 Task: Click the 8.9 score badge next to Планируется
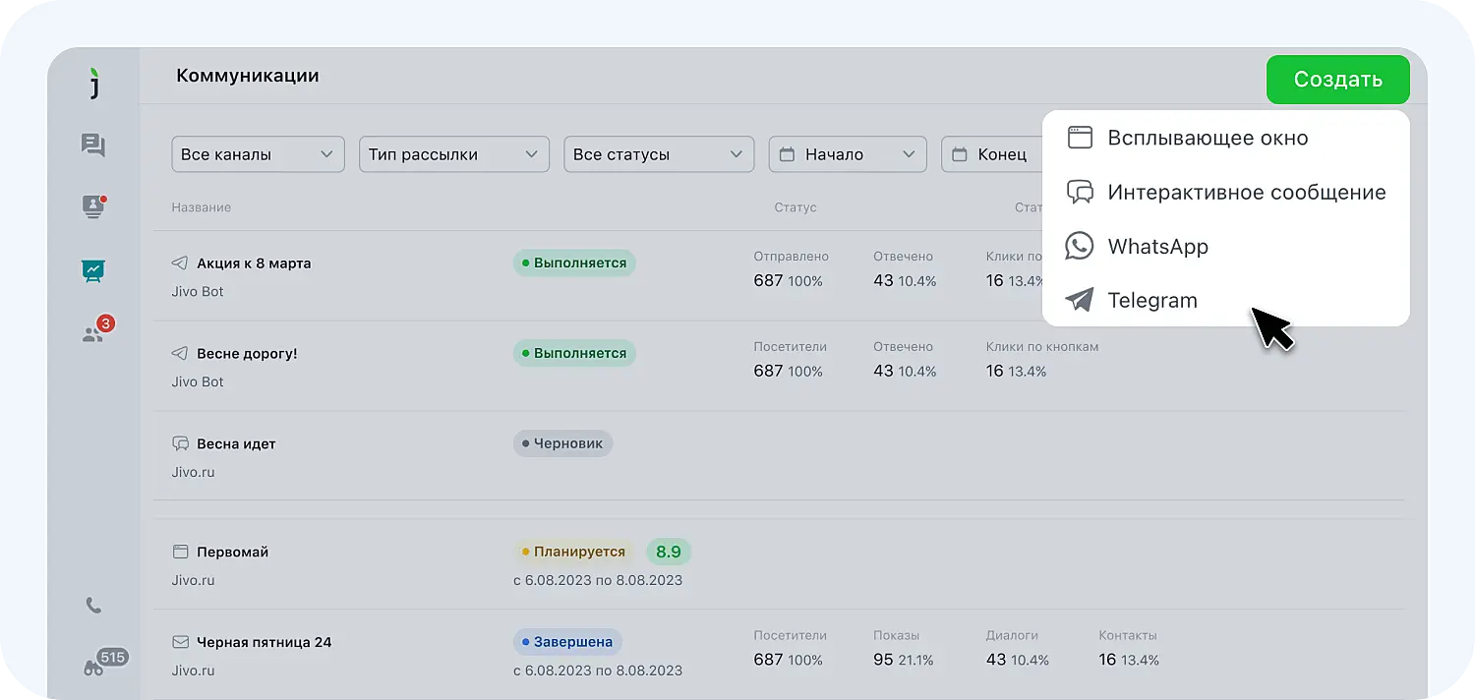click(669, 552)
